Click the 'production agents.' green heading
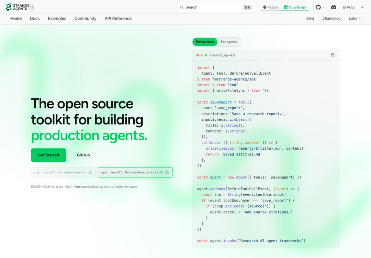 click(89, 136)
